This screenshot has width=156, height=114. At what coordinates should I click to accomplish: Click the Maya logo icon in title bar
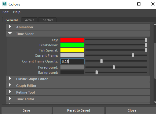[5, 4]
